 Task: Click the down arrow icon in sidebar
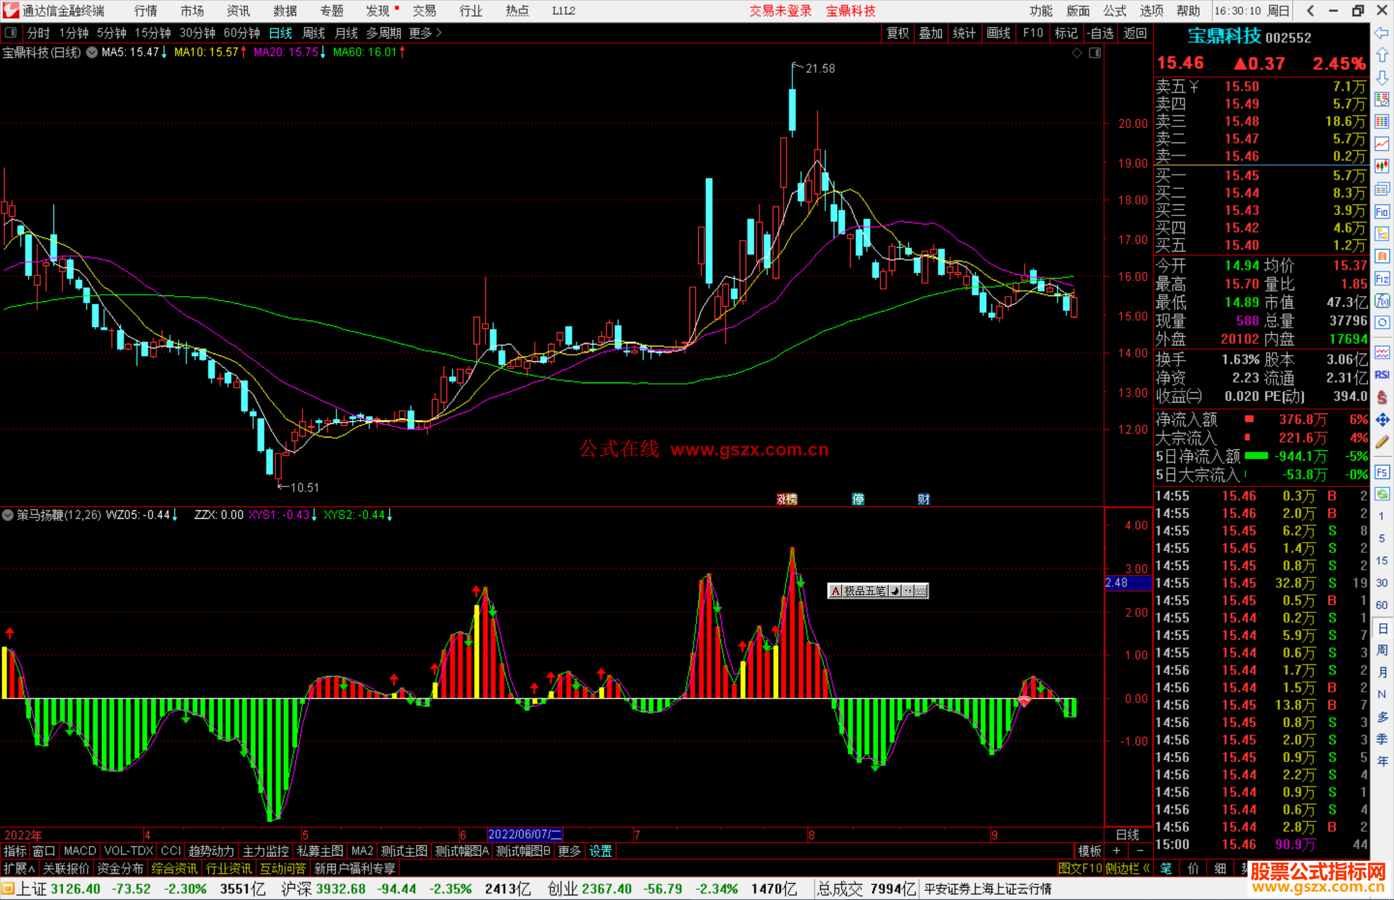pyautogui.click(x=1382, y=77)
